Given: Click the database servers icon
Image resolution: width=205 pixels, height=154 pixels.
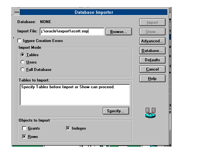Looking at the screenshot, I should click(151, 113).
